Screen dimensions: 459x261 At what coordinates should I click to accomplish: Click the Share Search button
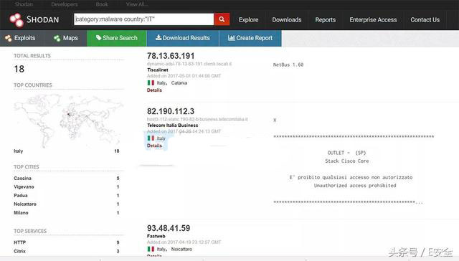coord(117,38)
